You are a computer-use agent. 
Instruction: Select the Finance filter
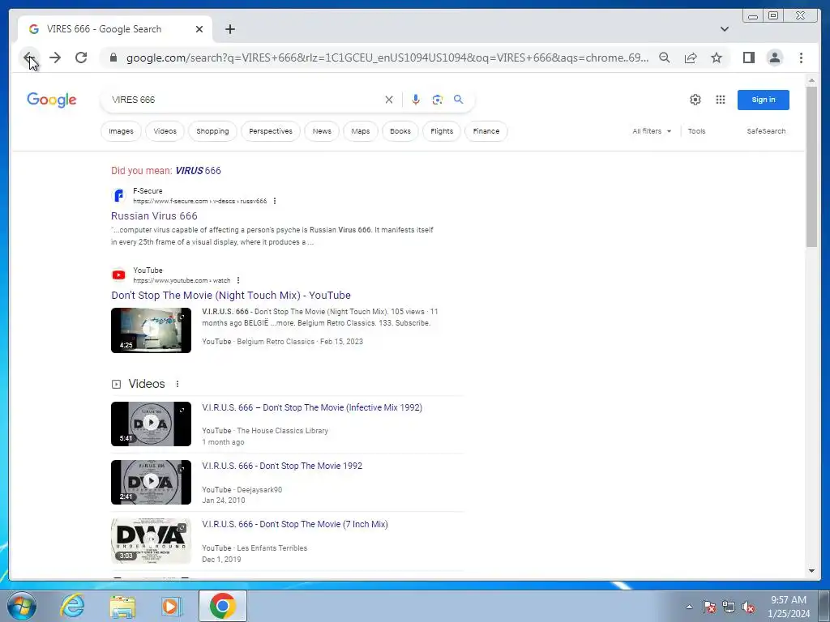tap(486, 131)
